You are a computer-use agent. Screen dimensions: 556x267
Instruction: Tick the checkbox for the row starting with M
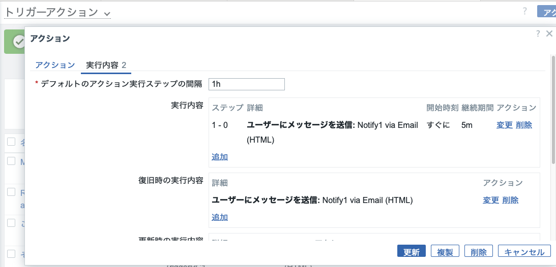(x=11, y=161)
